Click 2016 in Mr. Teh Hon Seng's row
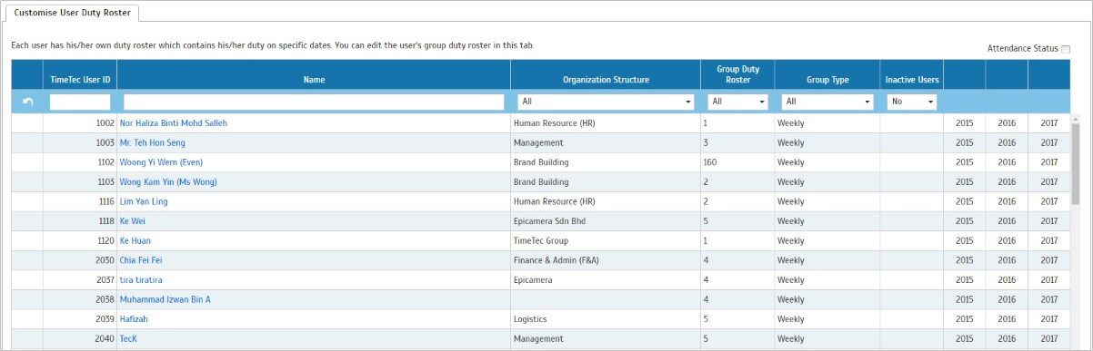The width and height of the screenshot is (1093, 351). (x=1008, y=142)
